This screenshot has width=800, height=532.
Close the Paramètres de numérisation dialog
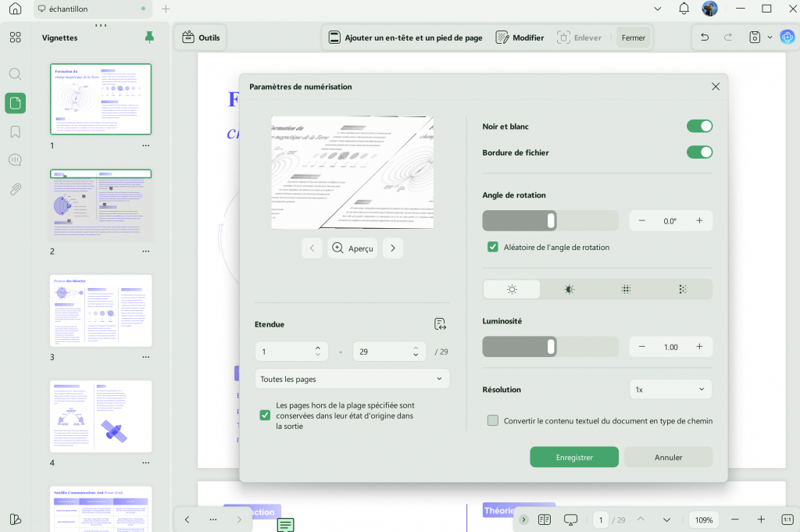tap(716, 87)
